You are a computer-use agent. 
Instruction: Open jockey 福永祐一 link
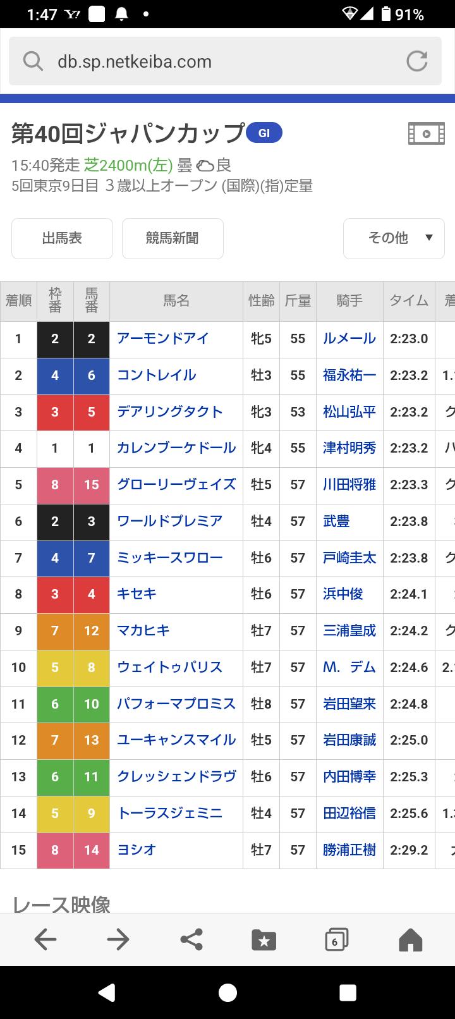(349, 375)
